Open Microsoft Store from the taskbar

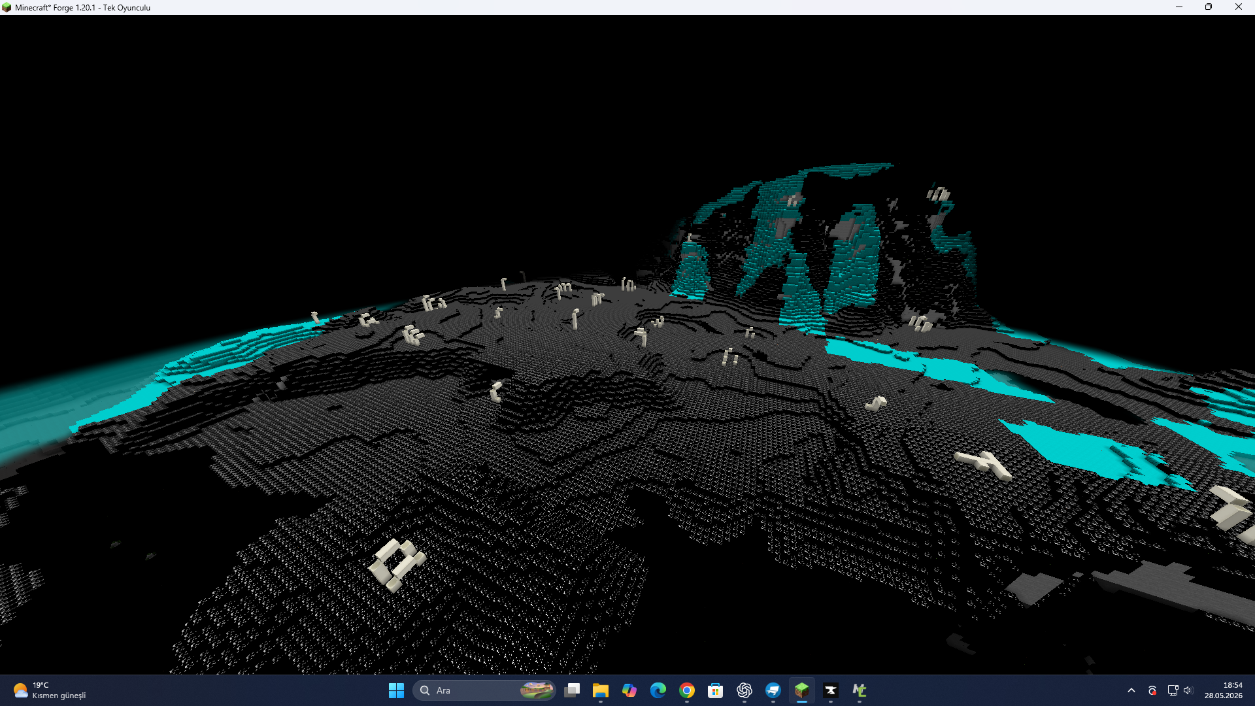tap(716, 690)
